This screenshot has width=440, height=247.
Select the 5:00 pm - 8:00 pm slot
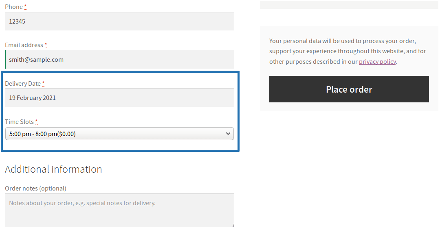[x=119, y=133]
